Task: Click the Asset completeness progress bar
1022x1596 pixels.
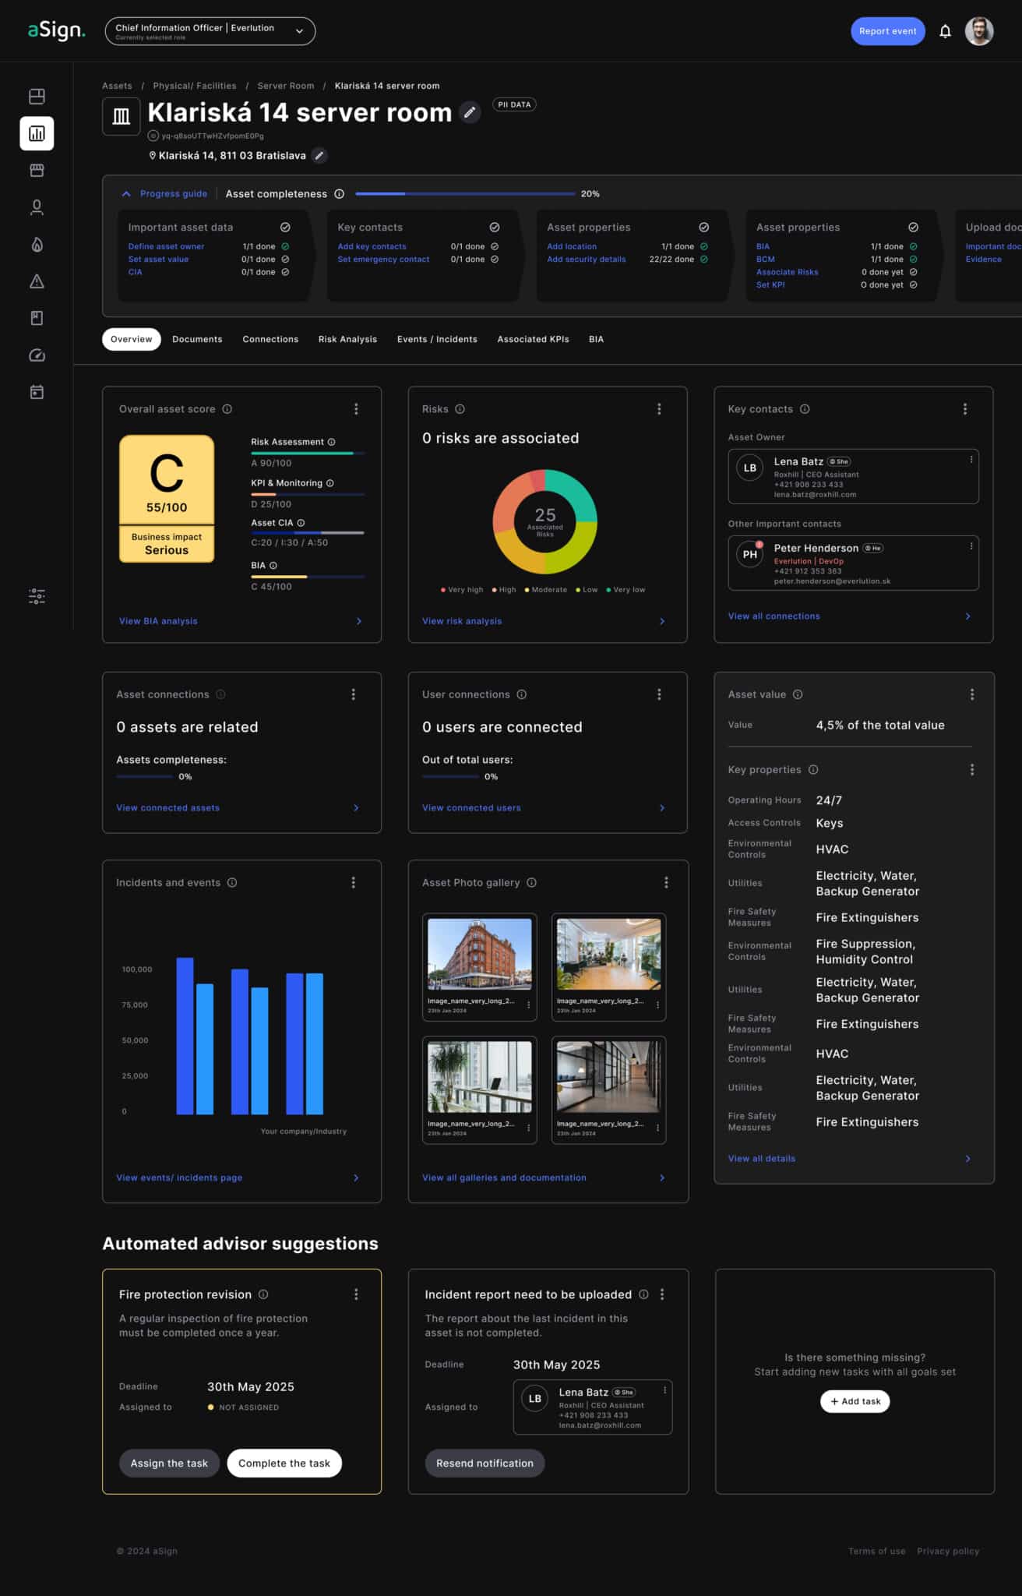Action: pyautogui.click(x=464, y=194)
